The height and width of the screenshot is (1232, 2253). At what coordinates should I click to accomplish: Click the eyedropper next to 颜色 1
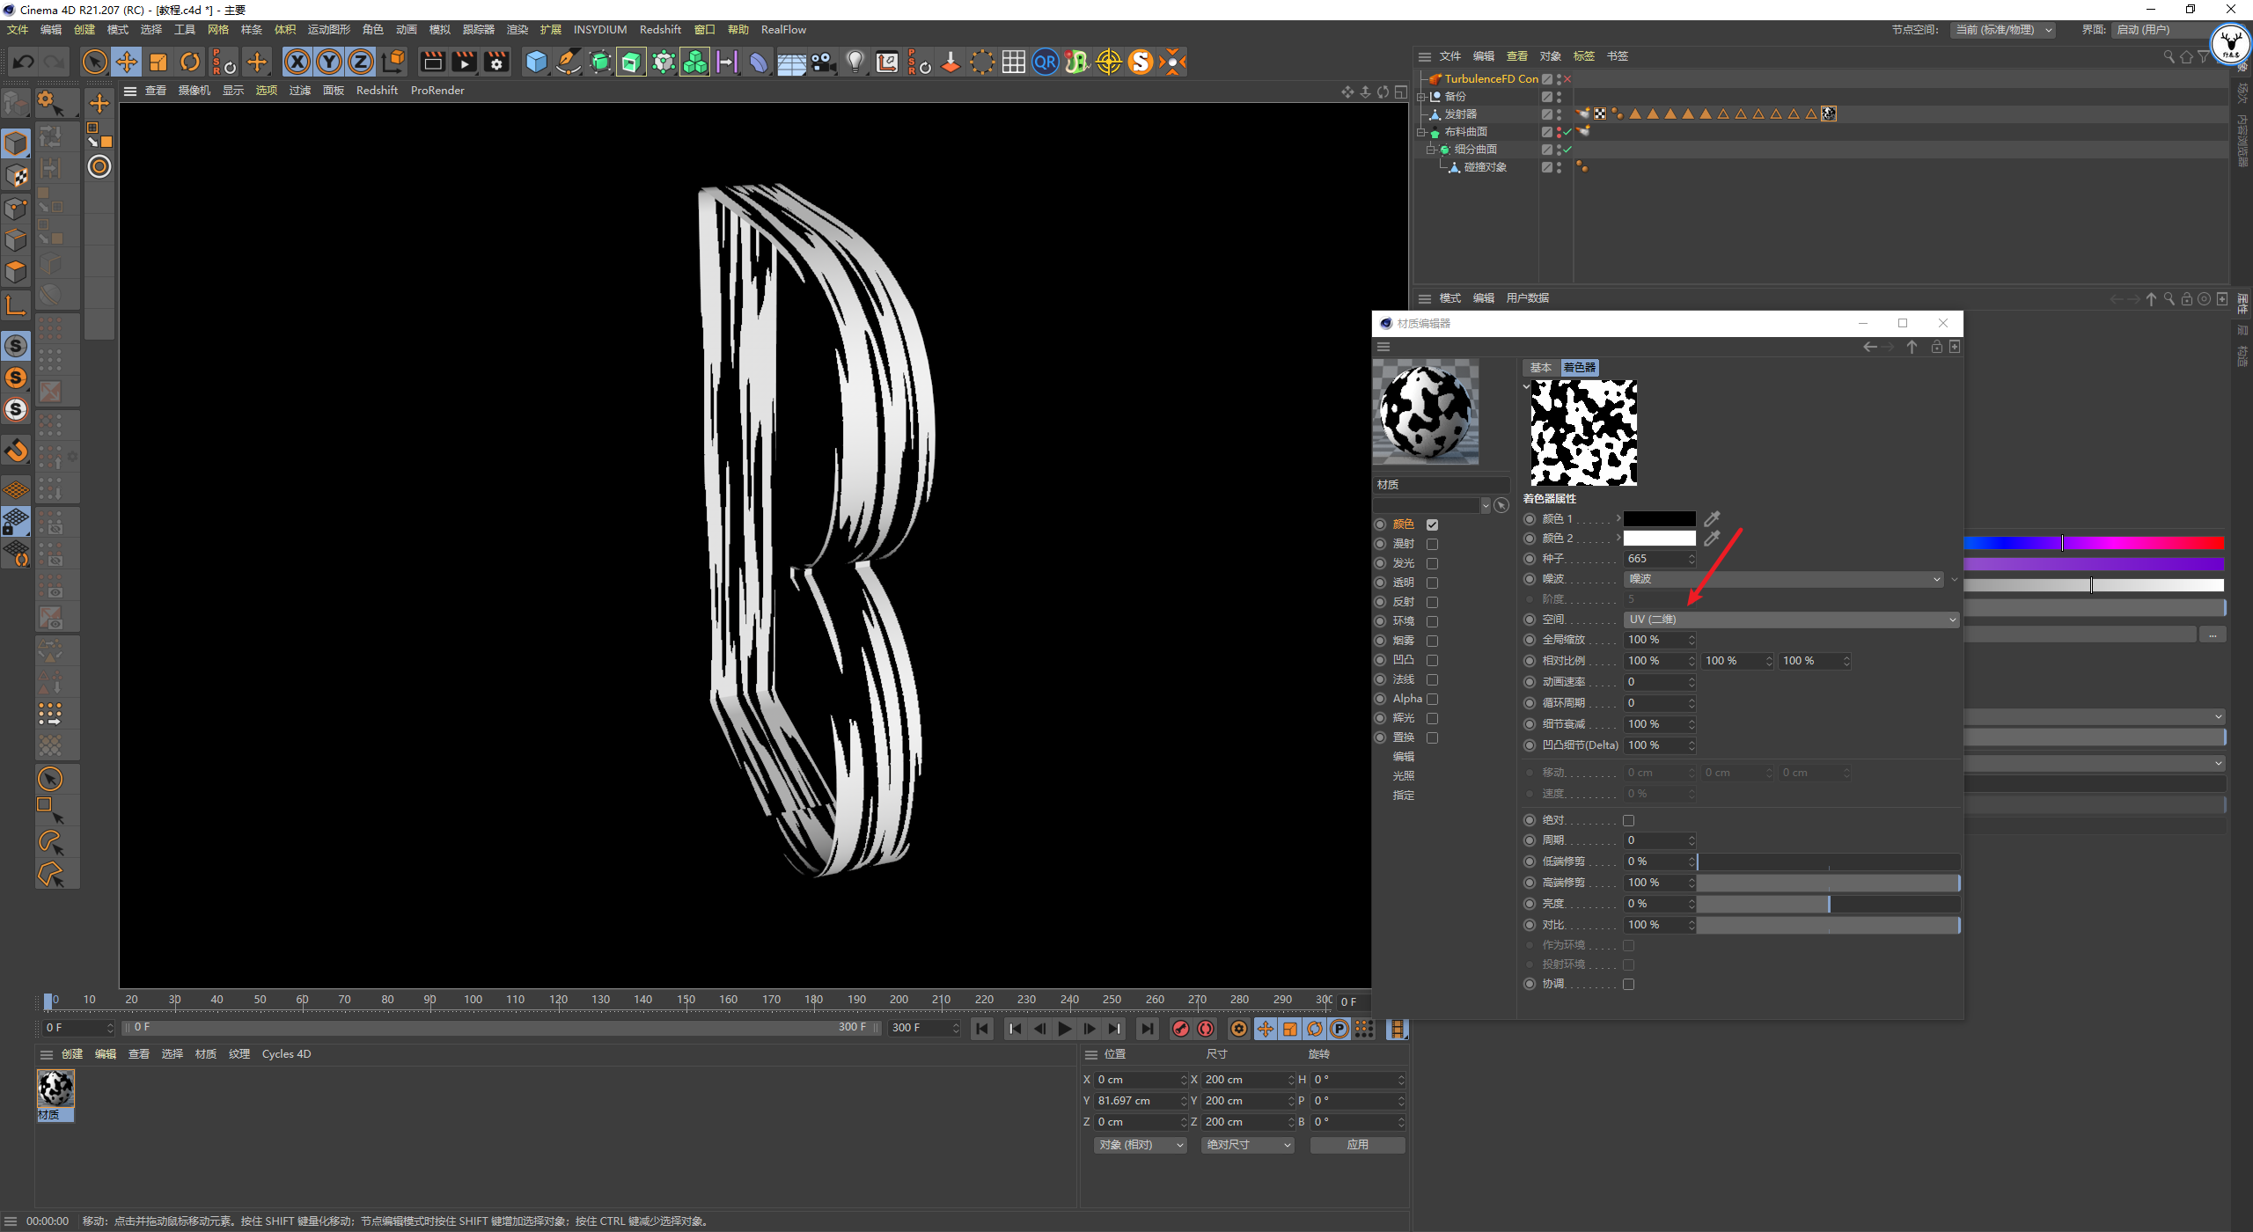(1712, 518)
